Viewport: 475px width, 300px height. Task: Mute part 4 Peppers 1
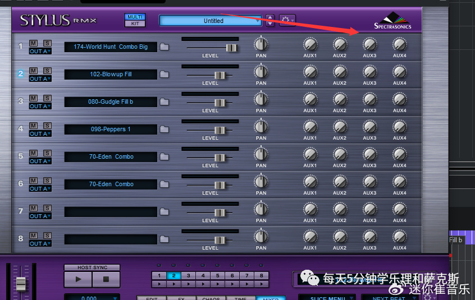coord(33,126)
